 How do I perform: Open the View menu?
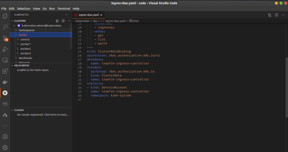point(36,9)
